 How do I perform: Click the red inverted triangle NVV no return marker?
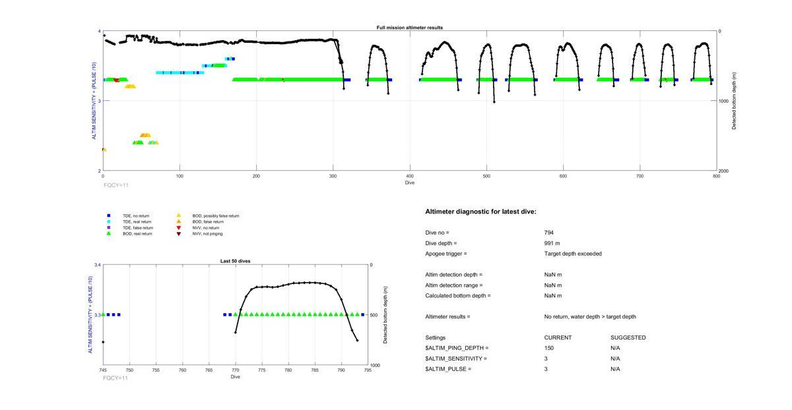[x=178, y=227]
